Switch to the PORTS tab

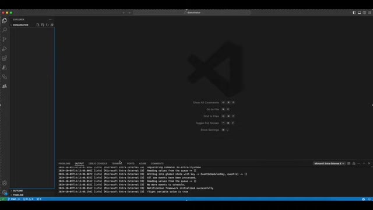[x=131, y=163]
